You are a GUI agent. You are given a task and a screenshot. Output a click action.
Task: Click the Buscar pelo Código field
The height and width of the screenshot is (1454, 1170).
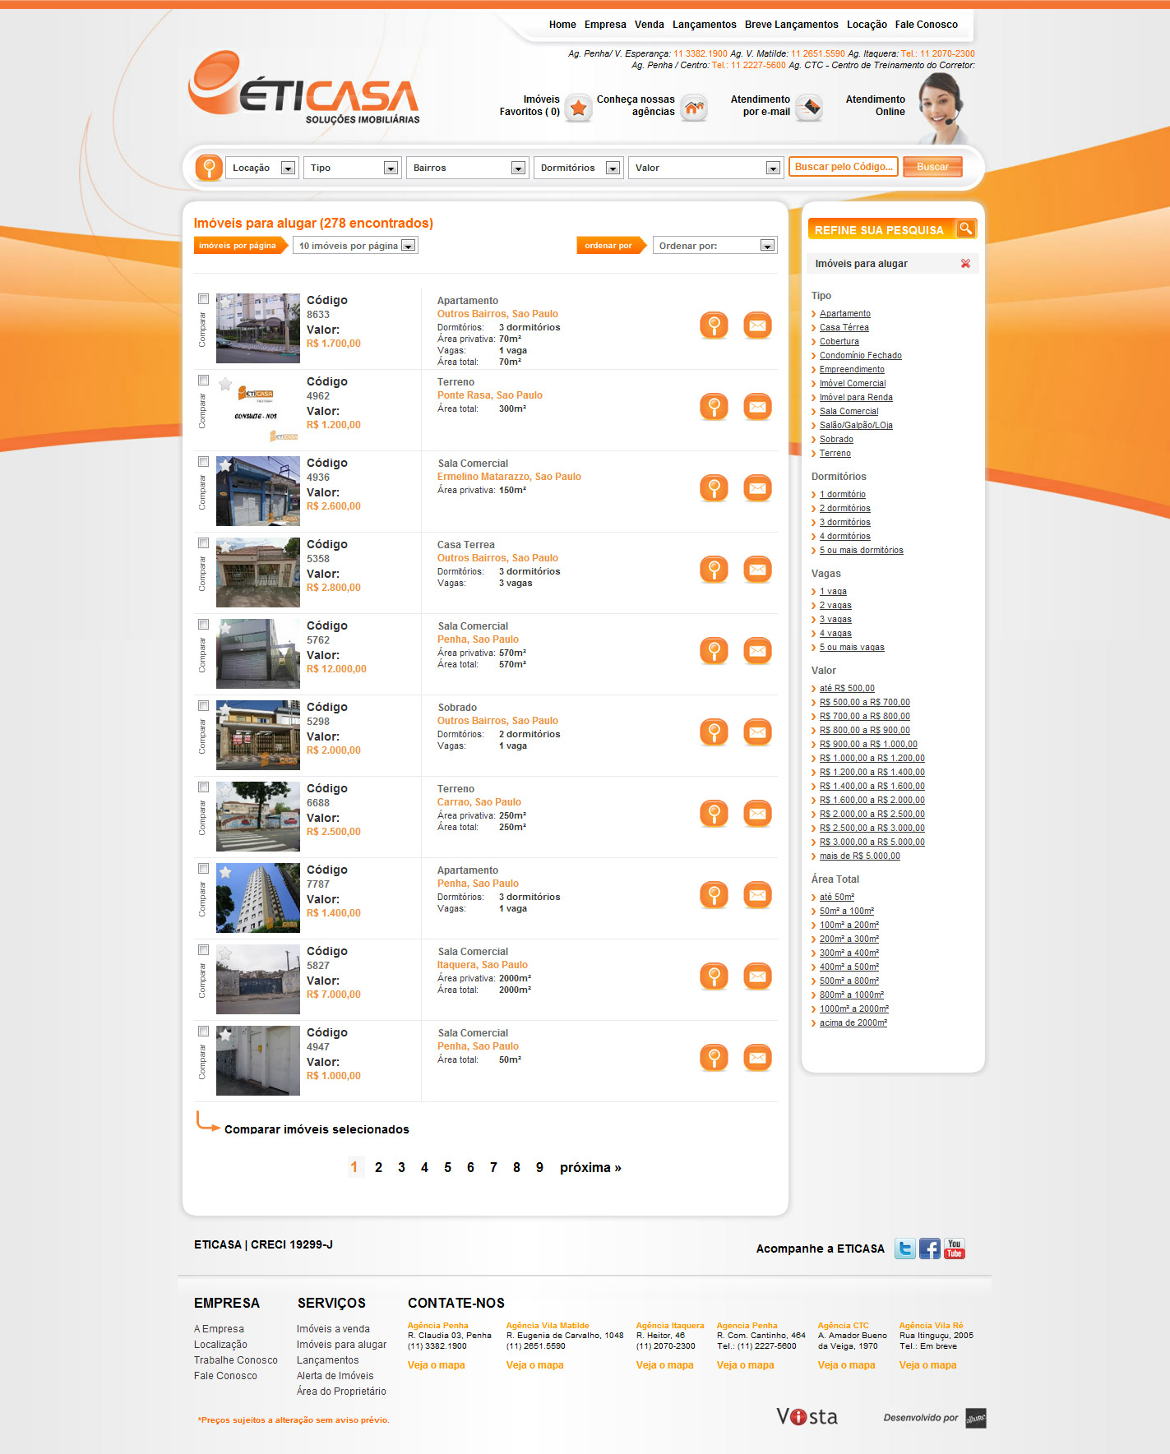(844, 167)
